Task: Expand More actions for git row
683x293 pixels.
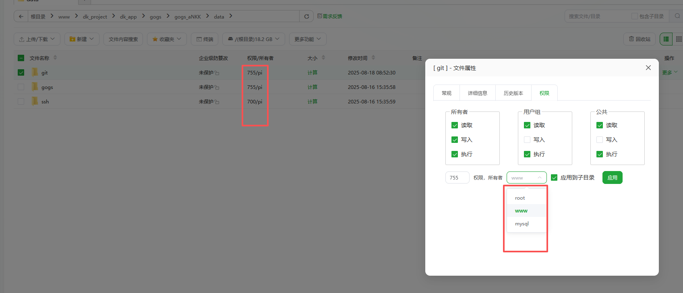Action: (670, 72)
